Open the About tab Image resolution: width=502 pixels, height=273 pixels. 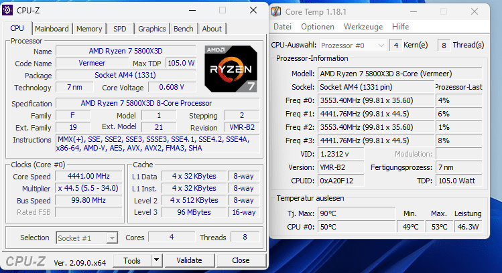212,29
